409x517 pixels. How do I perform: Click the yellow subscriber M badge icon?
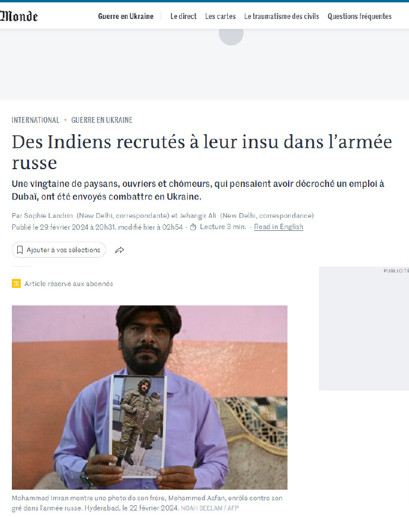tap(16, 284)
